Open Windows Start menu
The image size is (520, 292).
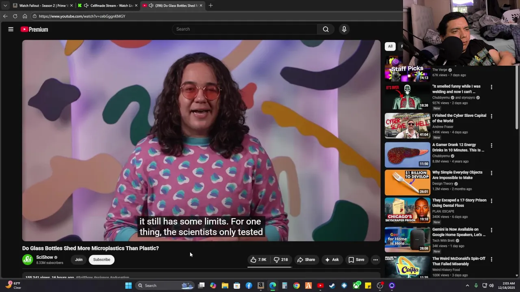point(128,286)
